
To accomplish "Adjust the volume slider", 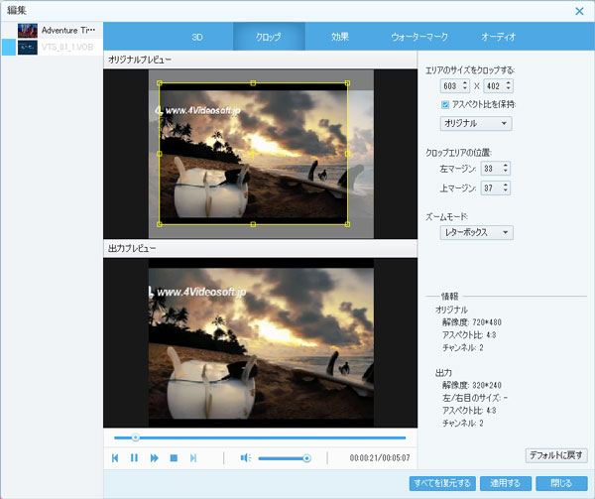I will tap(284, 457).
